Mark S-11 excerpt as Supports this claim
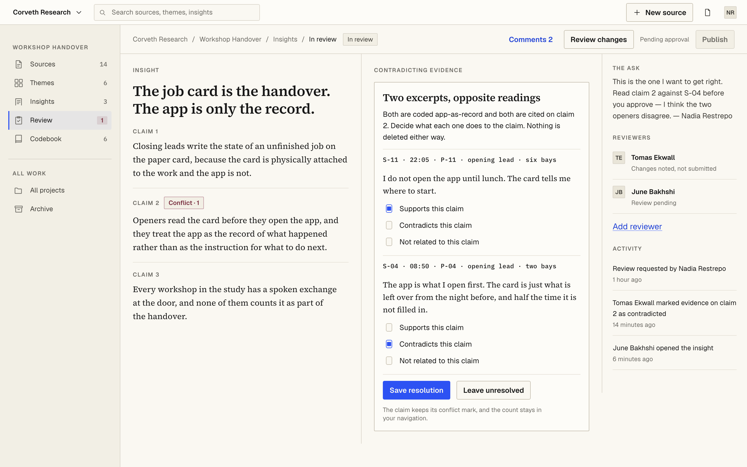The height and width of the screenshot is (467, 747). (x=389, y=209)
